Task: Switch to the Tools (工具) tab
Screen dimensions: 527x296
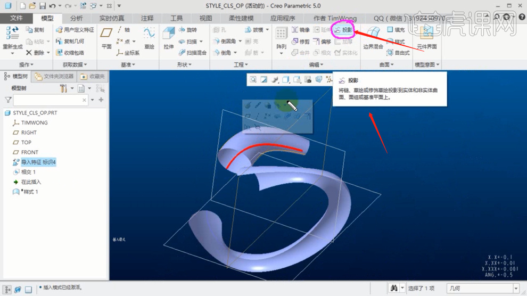Action: point(176,18)
